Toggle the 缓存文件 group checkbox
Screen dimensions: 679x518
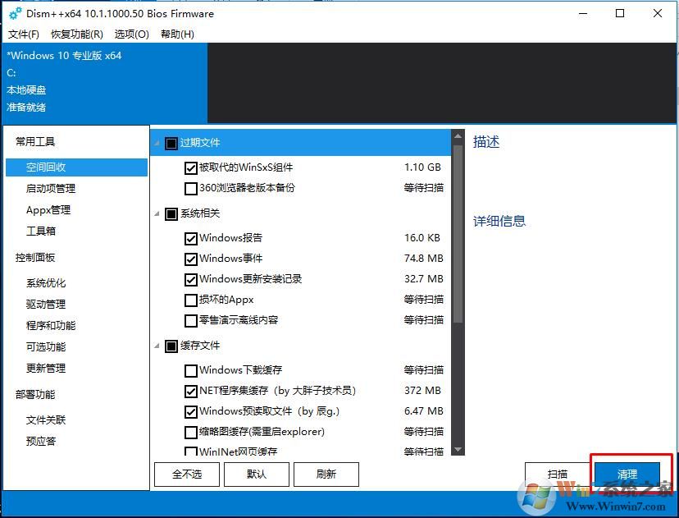[171, 346]
